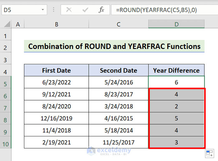
Task: Click the title cell 'Combination of ROUND and YEARFRAC Functions'
Action: 114,46
